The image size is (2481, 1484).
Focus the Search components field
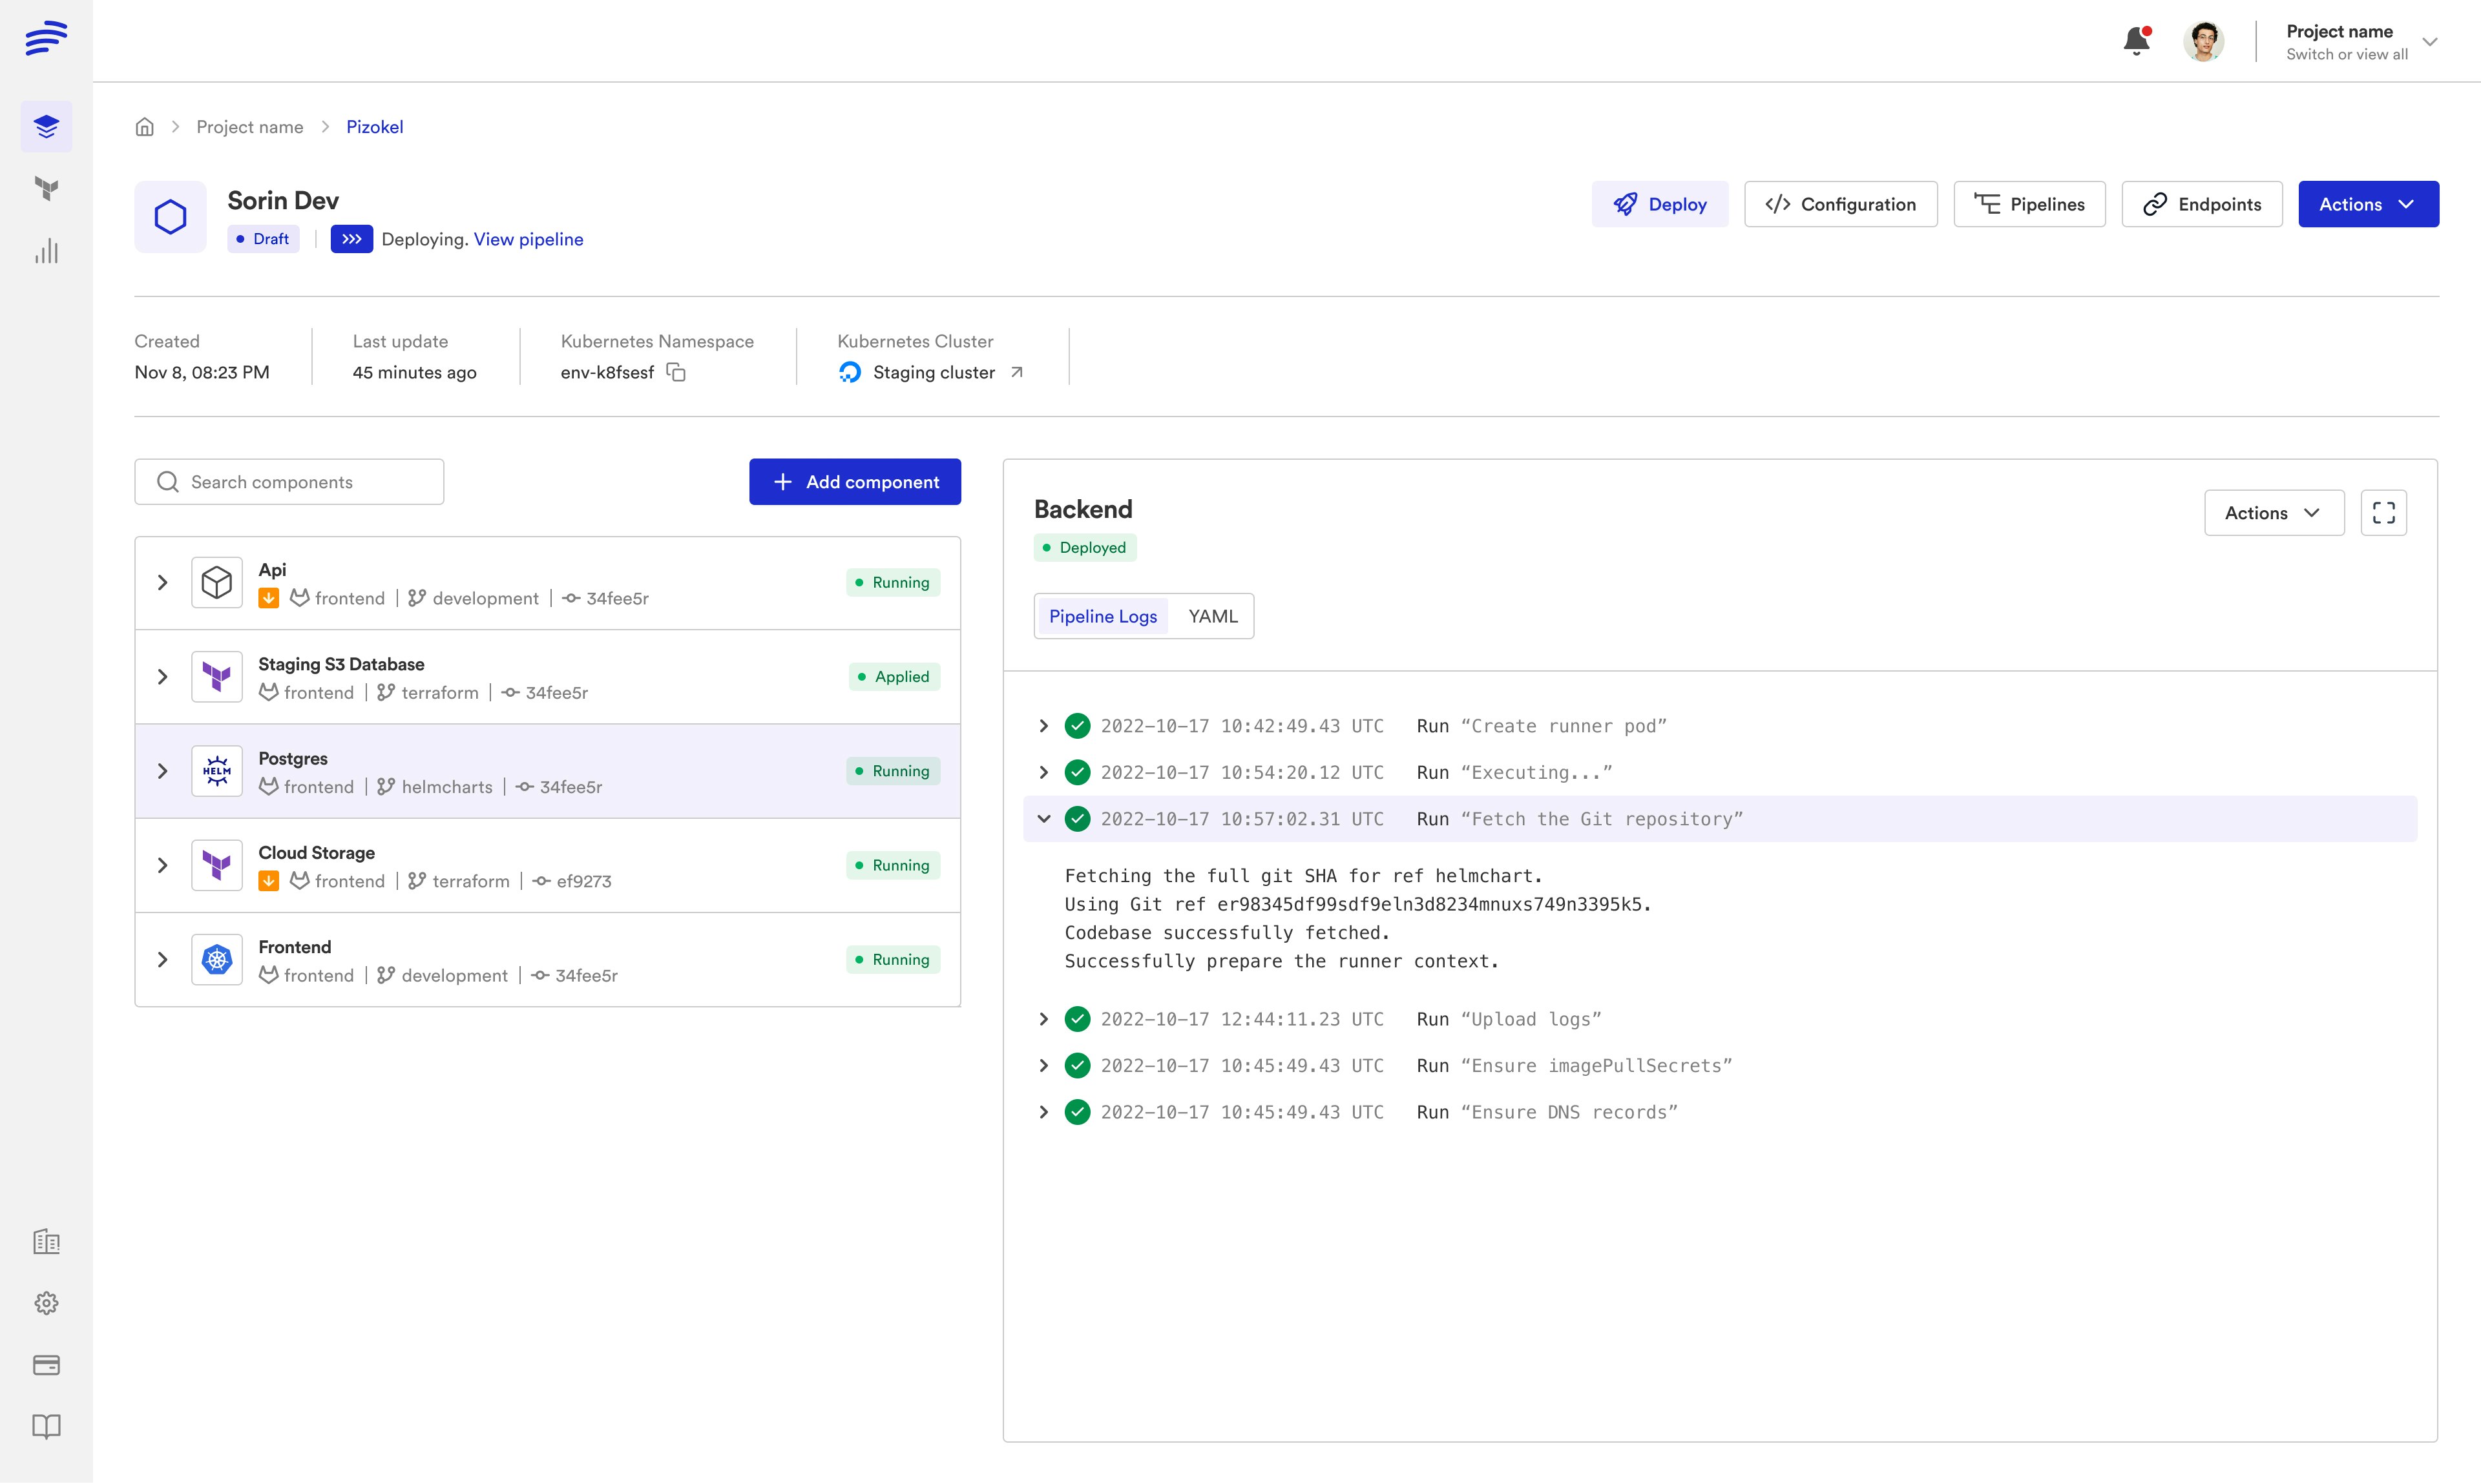click(289, 482)
